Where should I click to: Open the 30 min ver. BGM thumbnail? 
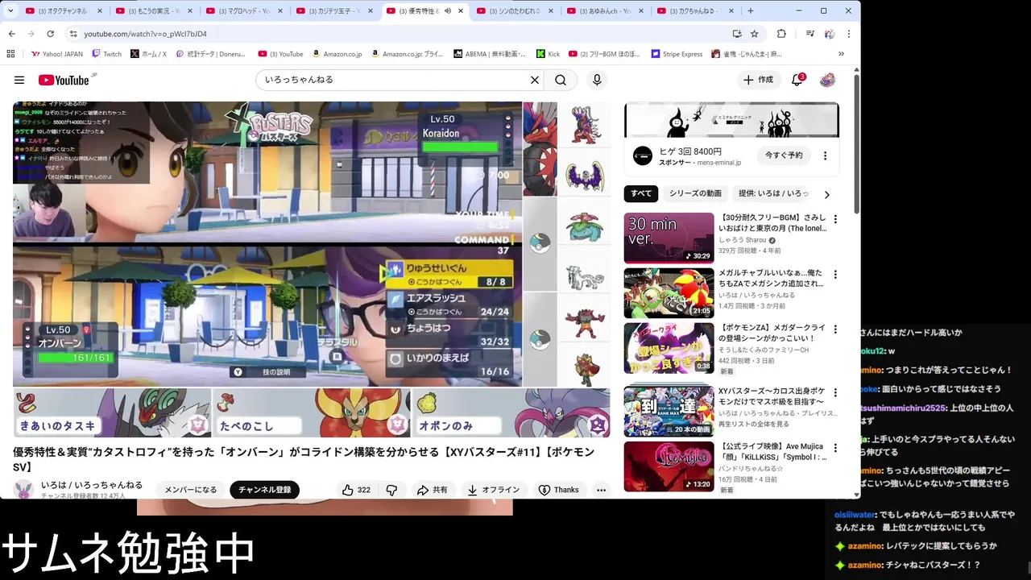(669, 238)
